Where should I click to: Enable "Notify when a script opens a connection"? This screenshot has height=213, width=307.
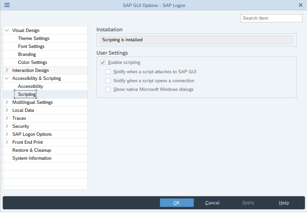point(108,81)
